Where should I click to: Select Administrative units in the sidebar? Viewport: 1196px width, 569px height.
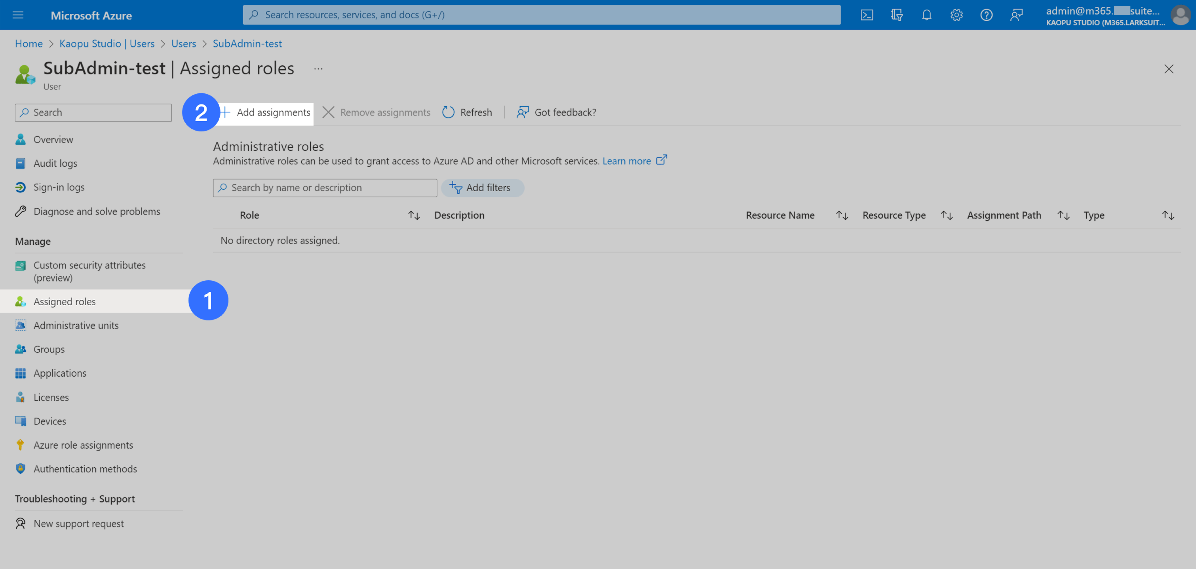point(76,325)
